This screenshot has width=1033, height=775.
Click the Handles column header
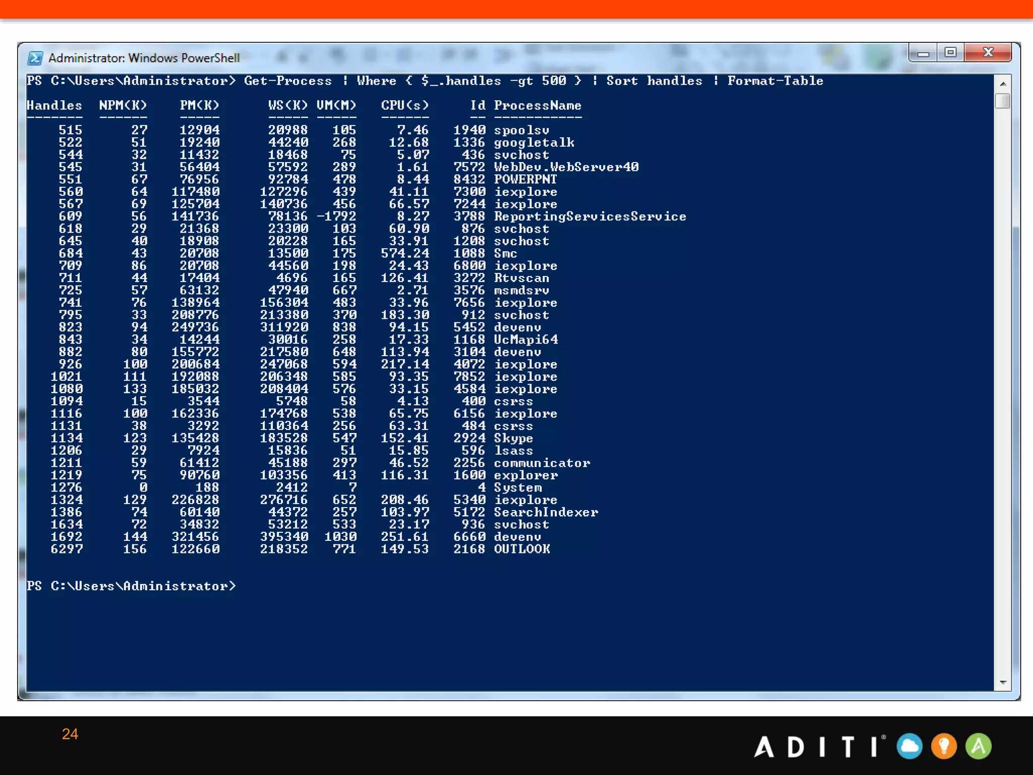54,105
